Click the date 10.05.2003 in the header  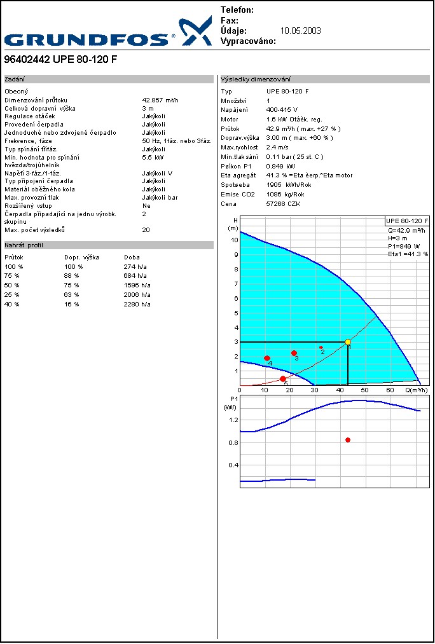pos(300,31)
